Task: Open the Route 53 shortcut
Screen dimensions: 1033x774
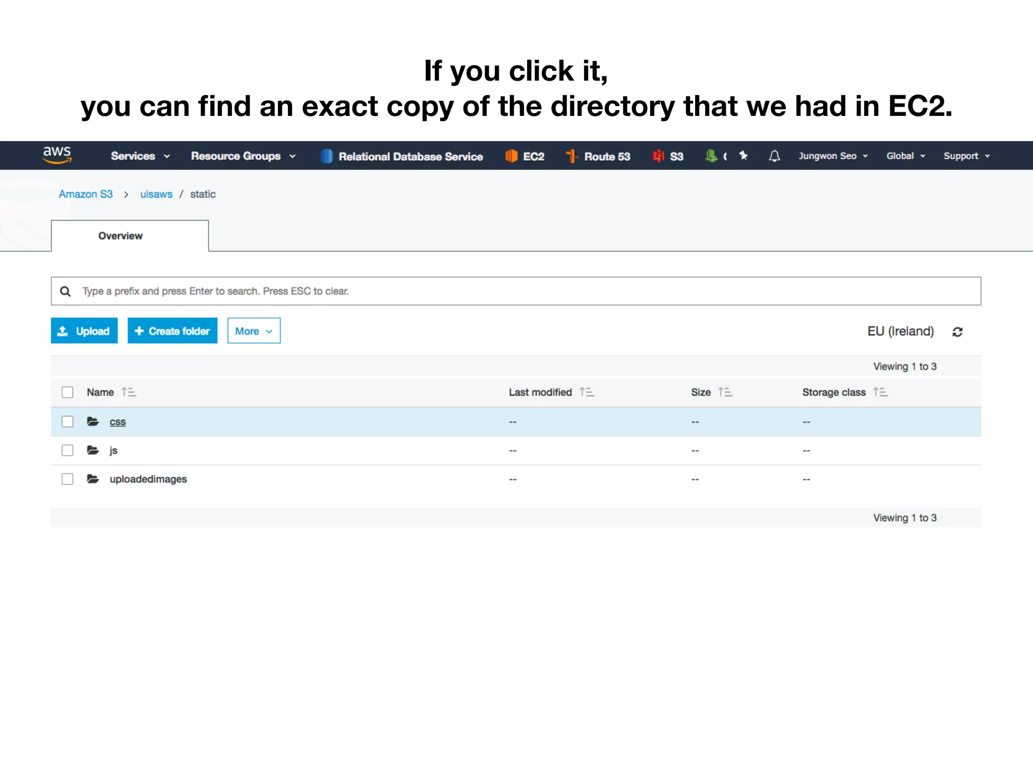Action: coord(598,156)
